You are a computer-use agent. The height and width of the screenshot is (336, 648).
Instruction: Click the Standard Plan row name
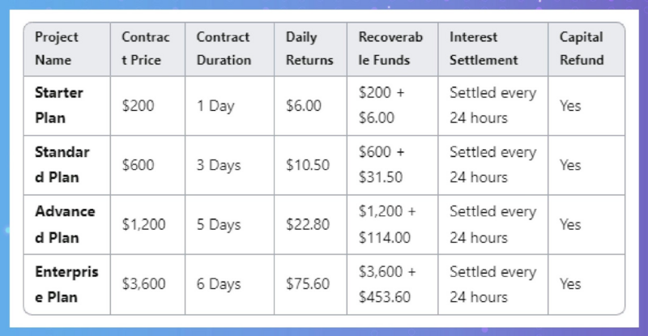[x=62, y=164]
